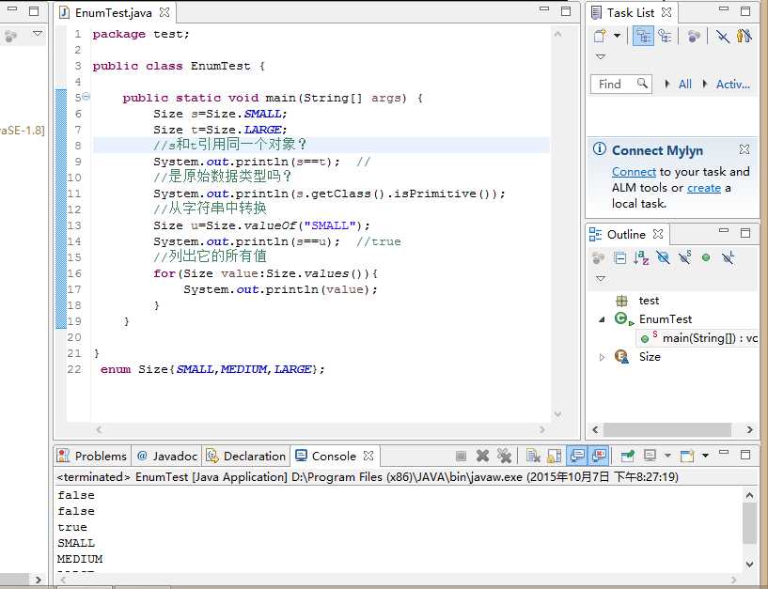
Task: Toggle Categorized presentation in Task List
Action: [643, 37]
